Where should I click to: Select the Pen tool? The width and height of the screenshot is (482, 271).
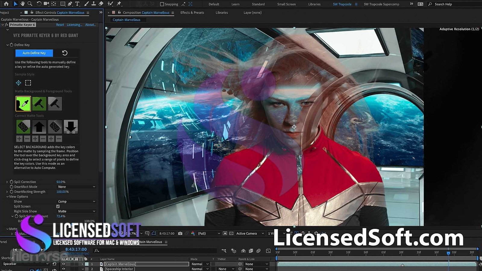[x=70, y=4]
